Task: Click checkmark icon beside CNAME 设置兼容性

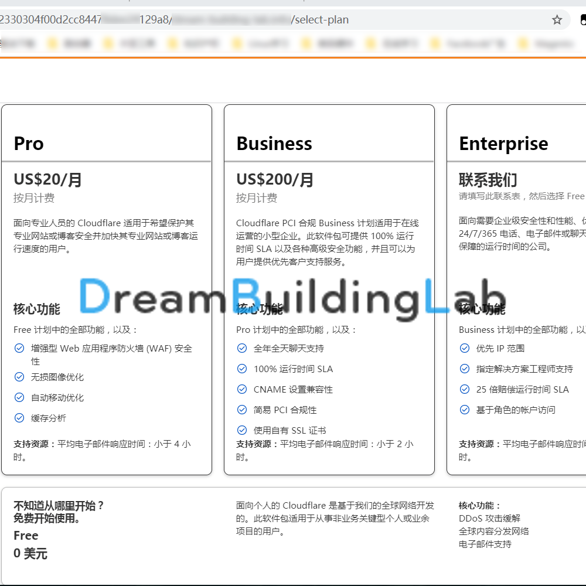Action: click(242, 390)
